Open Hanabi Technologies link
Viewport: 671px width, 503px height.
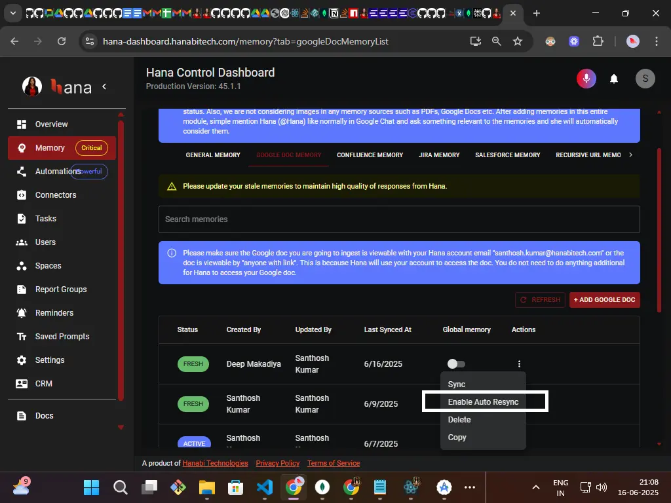tap(215, 463)
